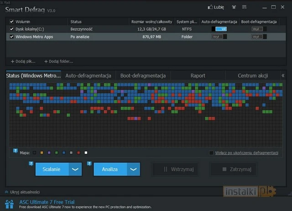The width and height of the screenshot is (292, 211).
Task: Open the Boot-defragmentacja tab
Action: click(x=143, y=75)
